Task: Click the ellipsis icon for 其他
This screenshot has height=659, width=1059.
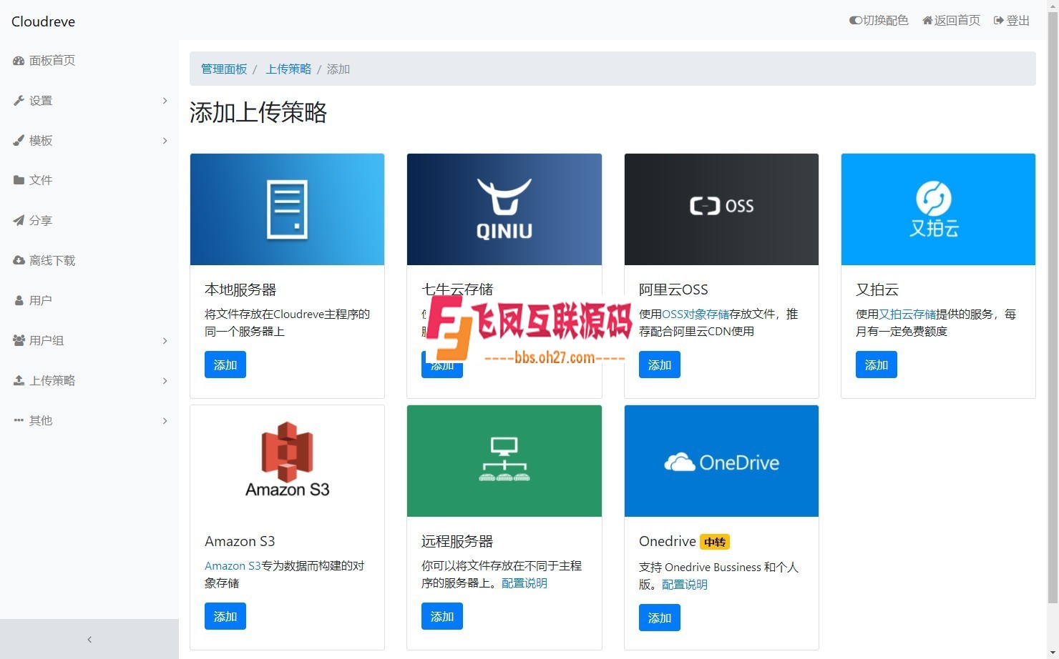Action: tap(19, 420)
